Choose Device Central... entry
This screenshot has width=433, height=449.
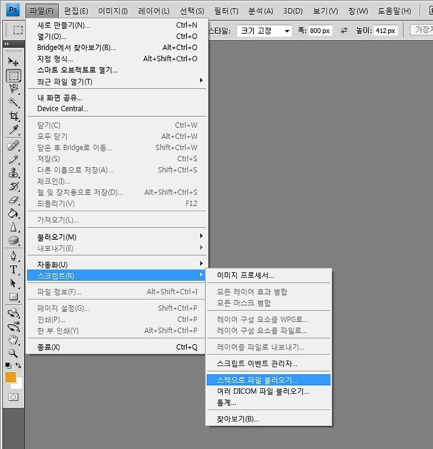point(117,109)
